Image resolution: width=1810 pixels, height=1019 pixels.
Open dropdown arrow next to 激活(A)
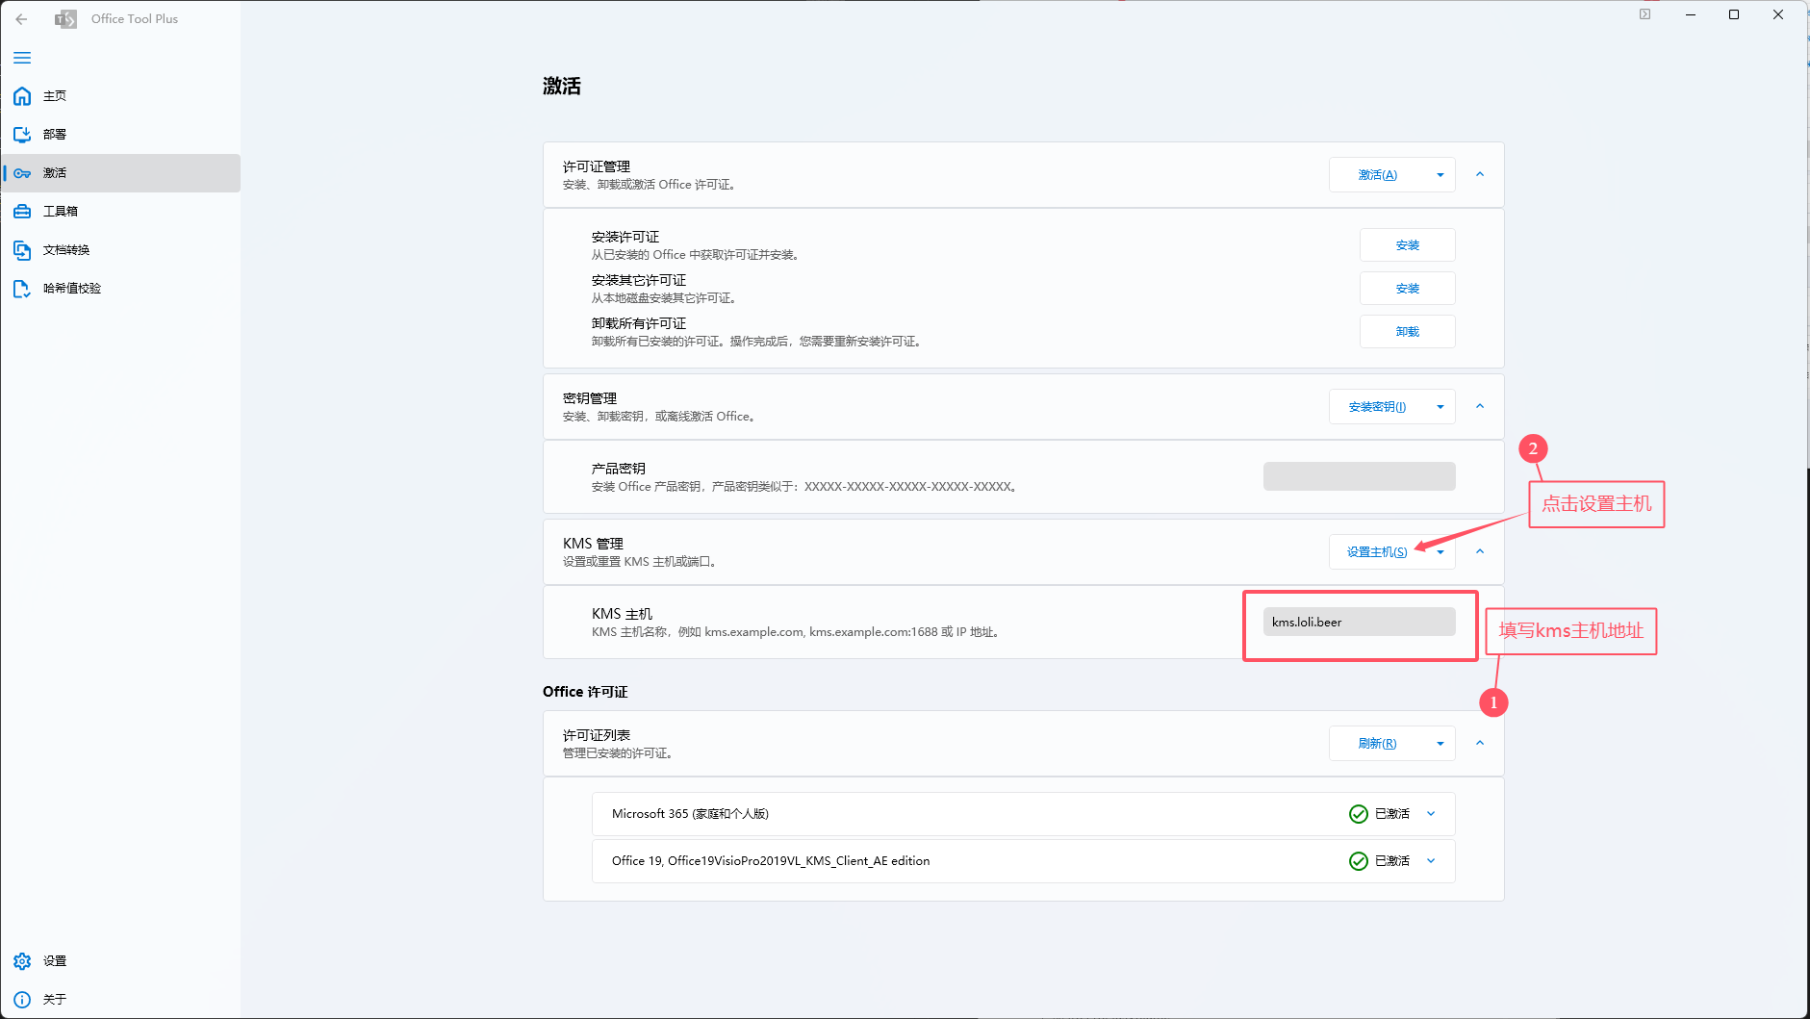pyautogui.click(x=1440, y=175)
